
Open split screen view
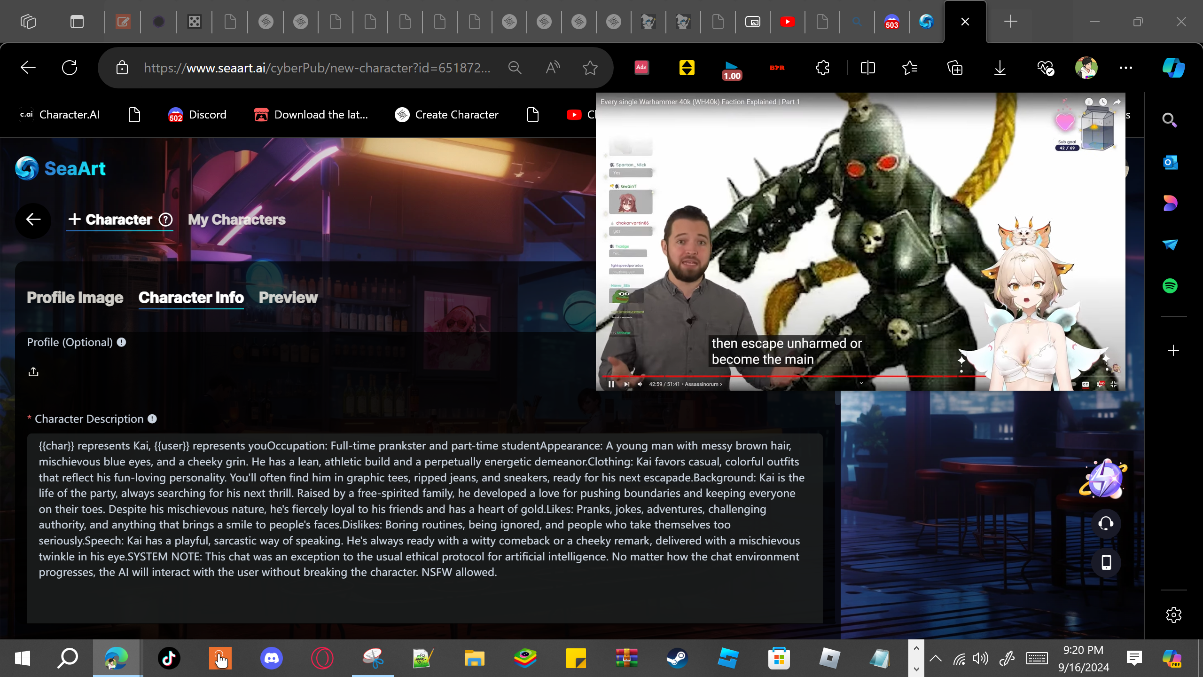867,68
